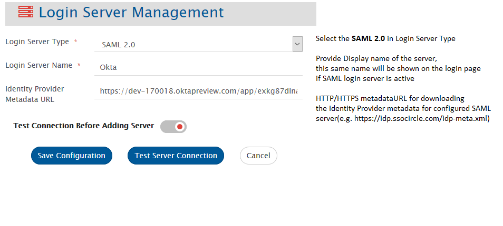
Task: Click the Login Server Management heading text
Action: click(x=131, y=13)
